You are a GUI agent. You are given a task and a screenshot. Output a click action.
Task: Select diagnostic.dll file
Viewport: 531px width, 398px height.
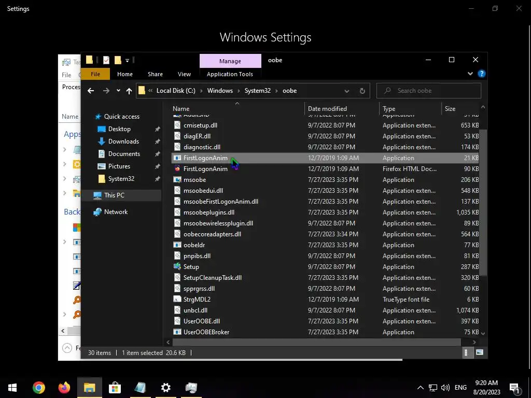tap(202, 147)
